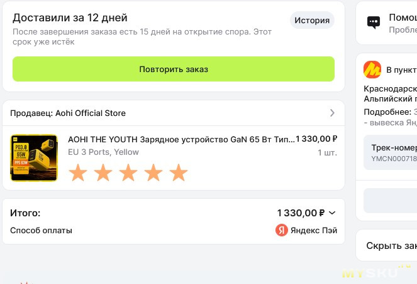
Task: Click the Яндекс Пэй payment icon
Action: (x=282, y=230)
